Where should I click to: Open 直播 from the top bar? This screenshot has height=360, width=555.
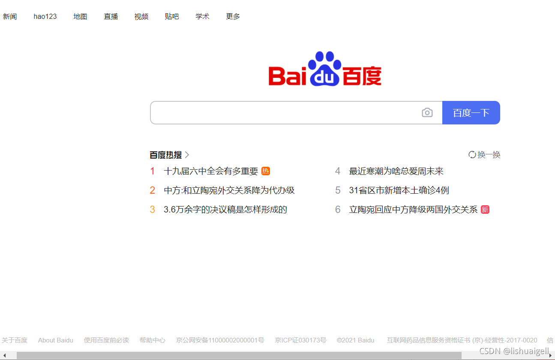(x=111, y=17)
